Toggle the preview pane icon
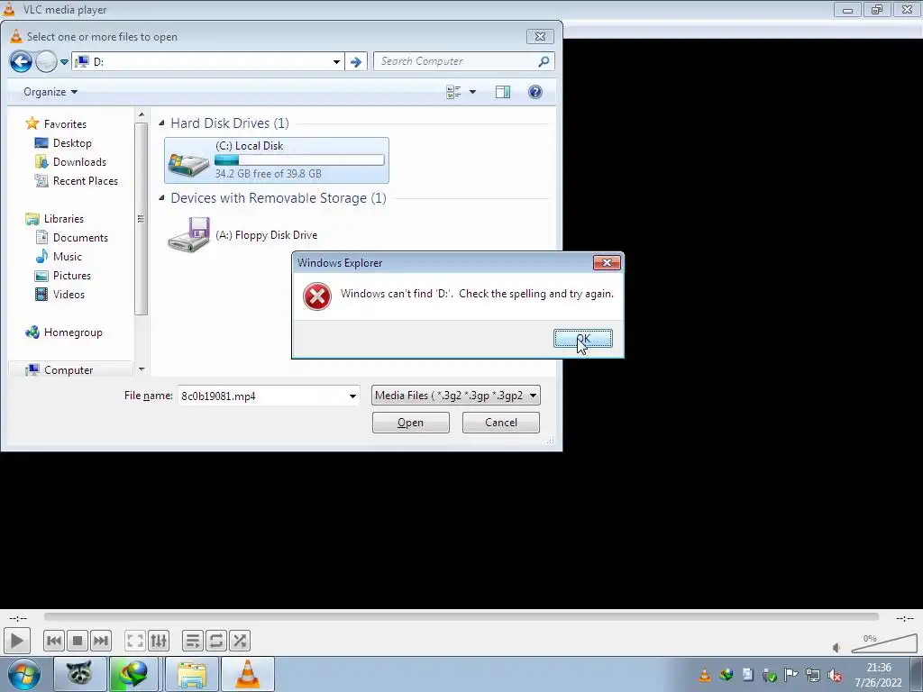Screen dimensions: 923x692 click(503, 92)
